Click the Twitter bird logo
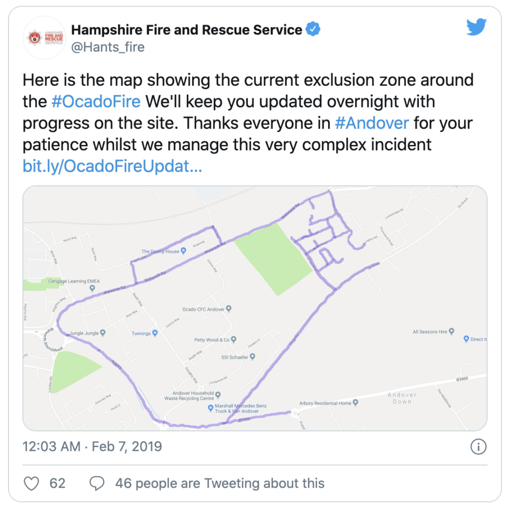This screenshot has height=509, width=510. [x=476, y=27]
